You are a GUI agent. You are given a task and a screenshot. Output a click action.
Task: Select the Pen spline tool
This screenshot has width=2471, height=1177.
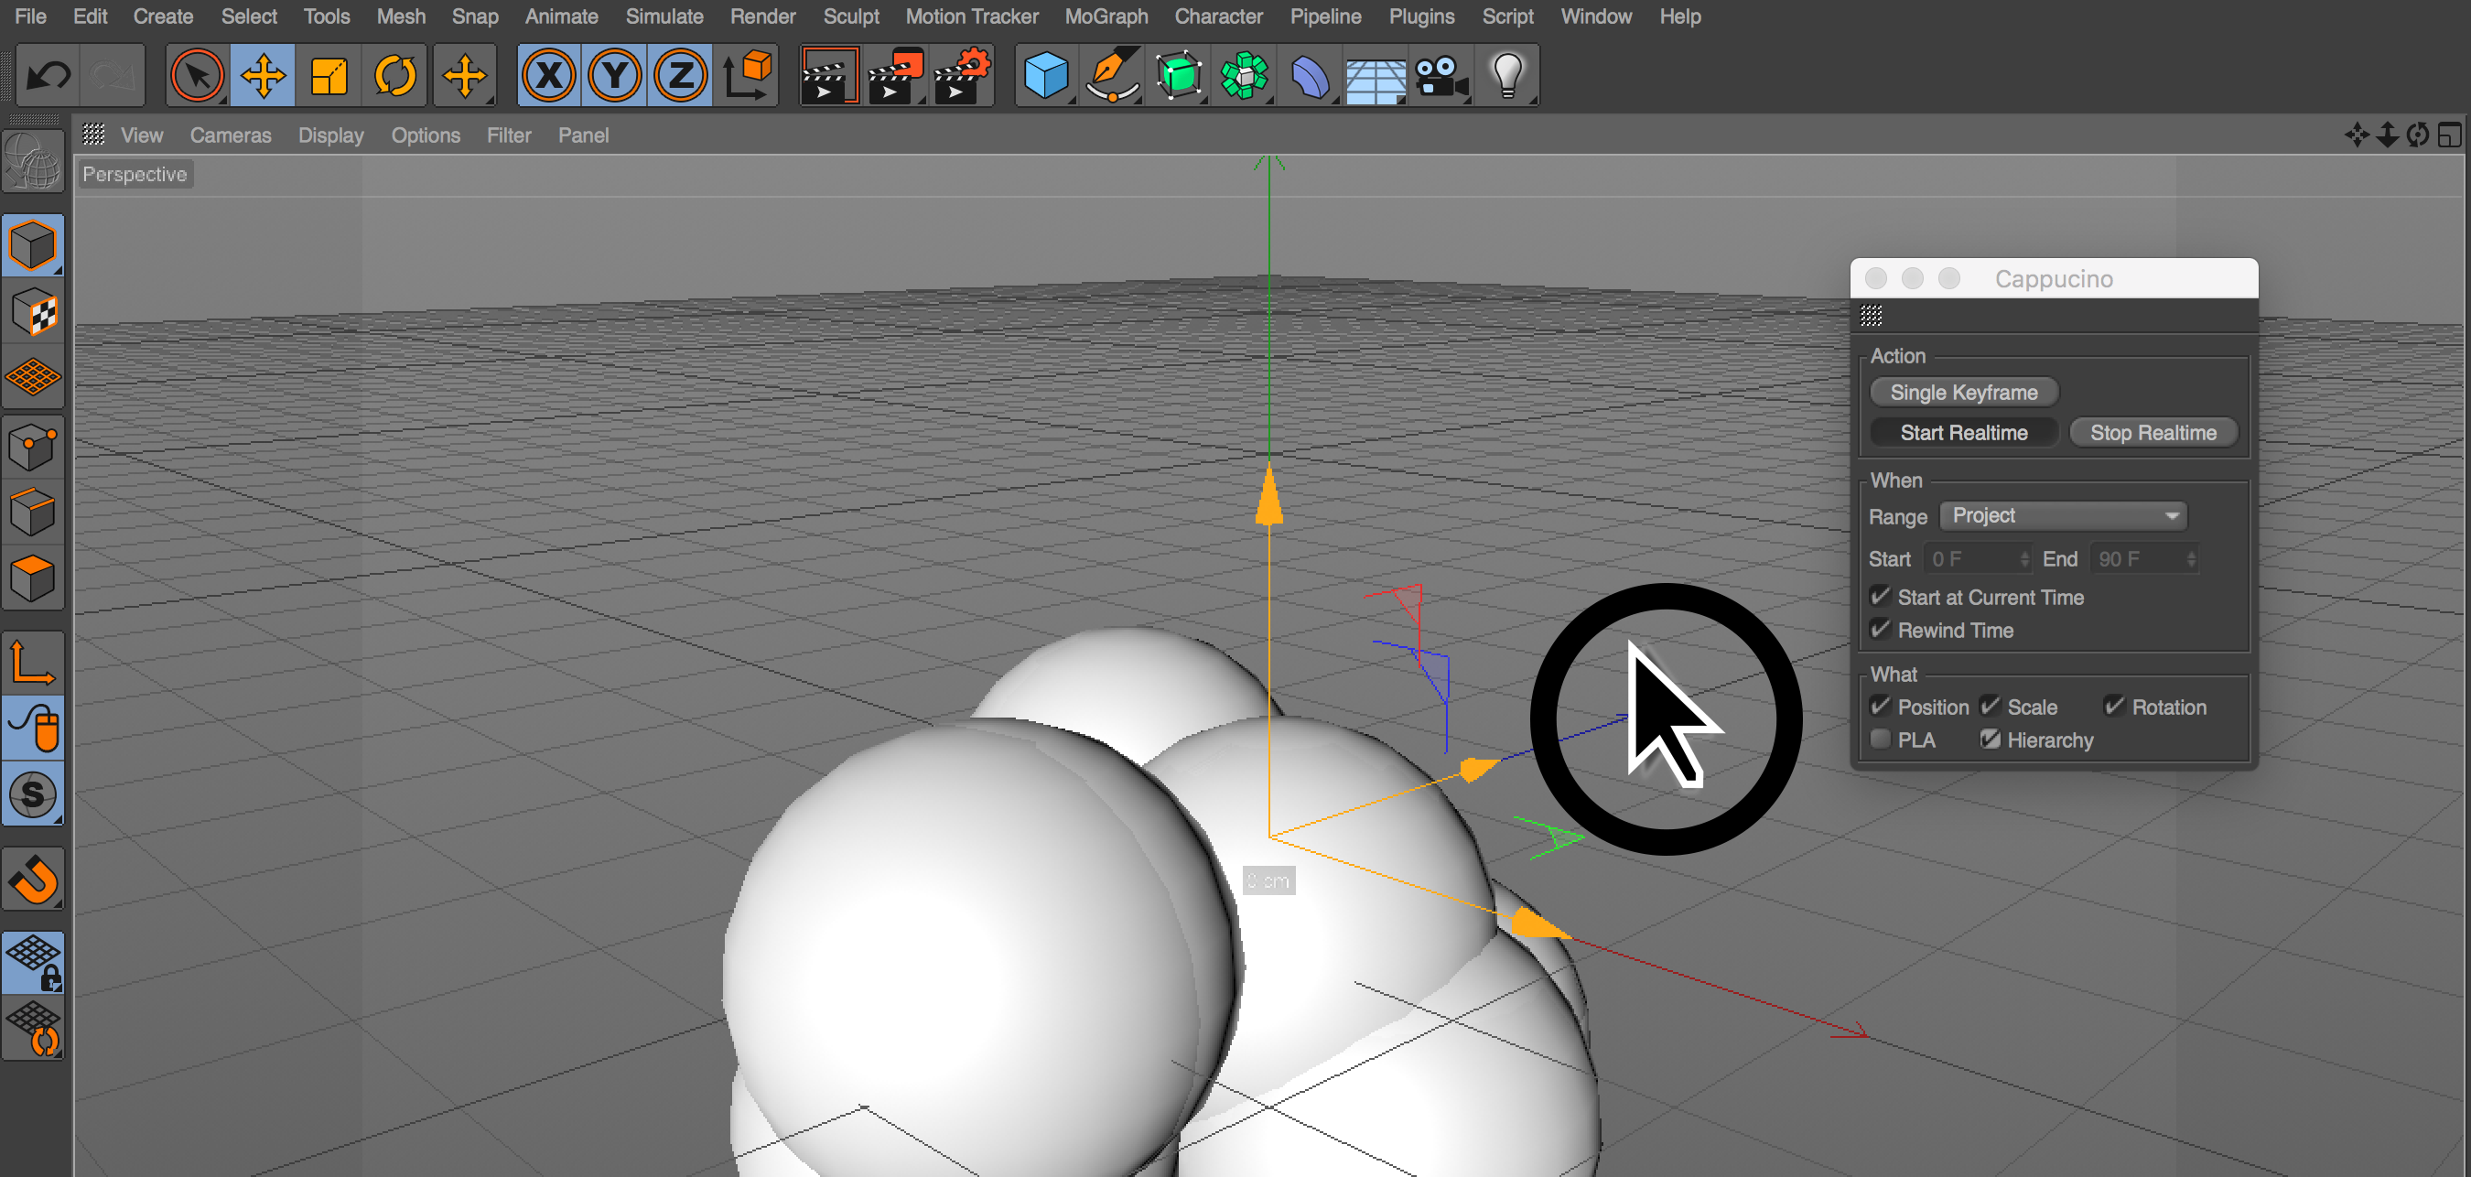click(x=1112, y=76)
